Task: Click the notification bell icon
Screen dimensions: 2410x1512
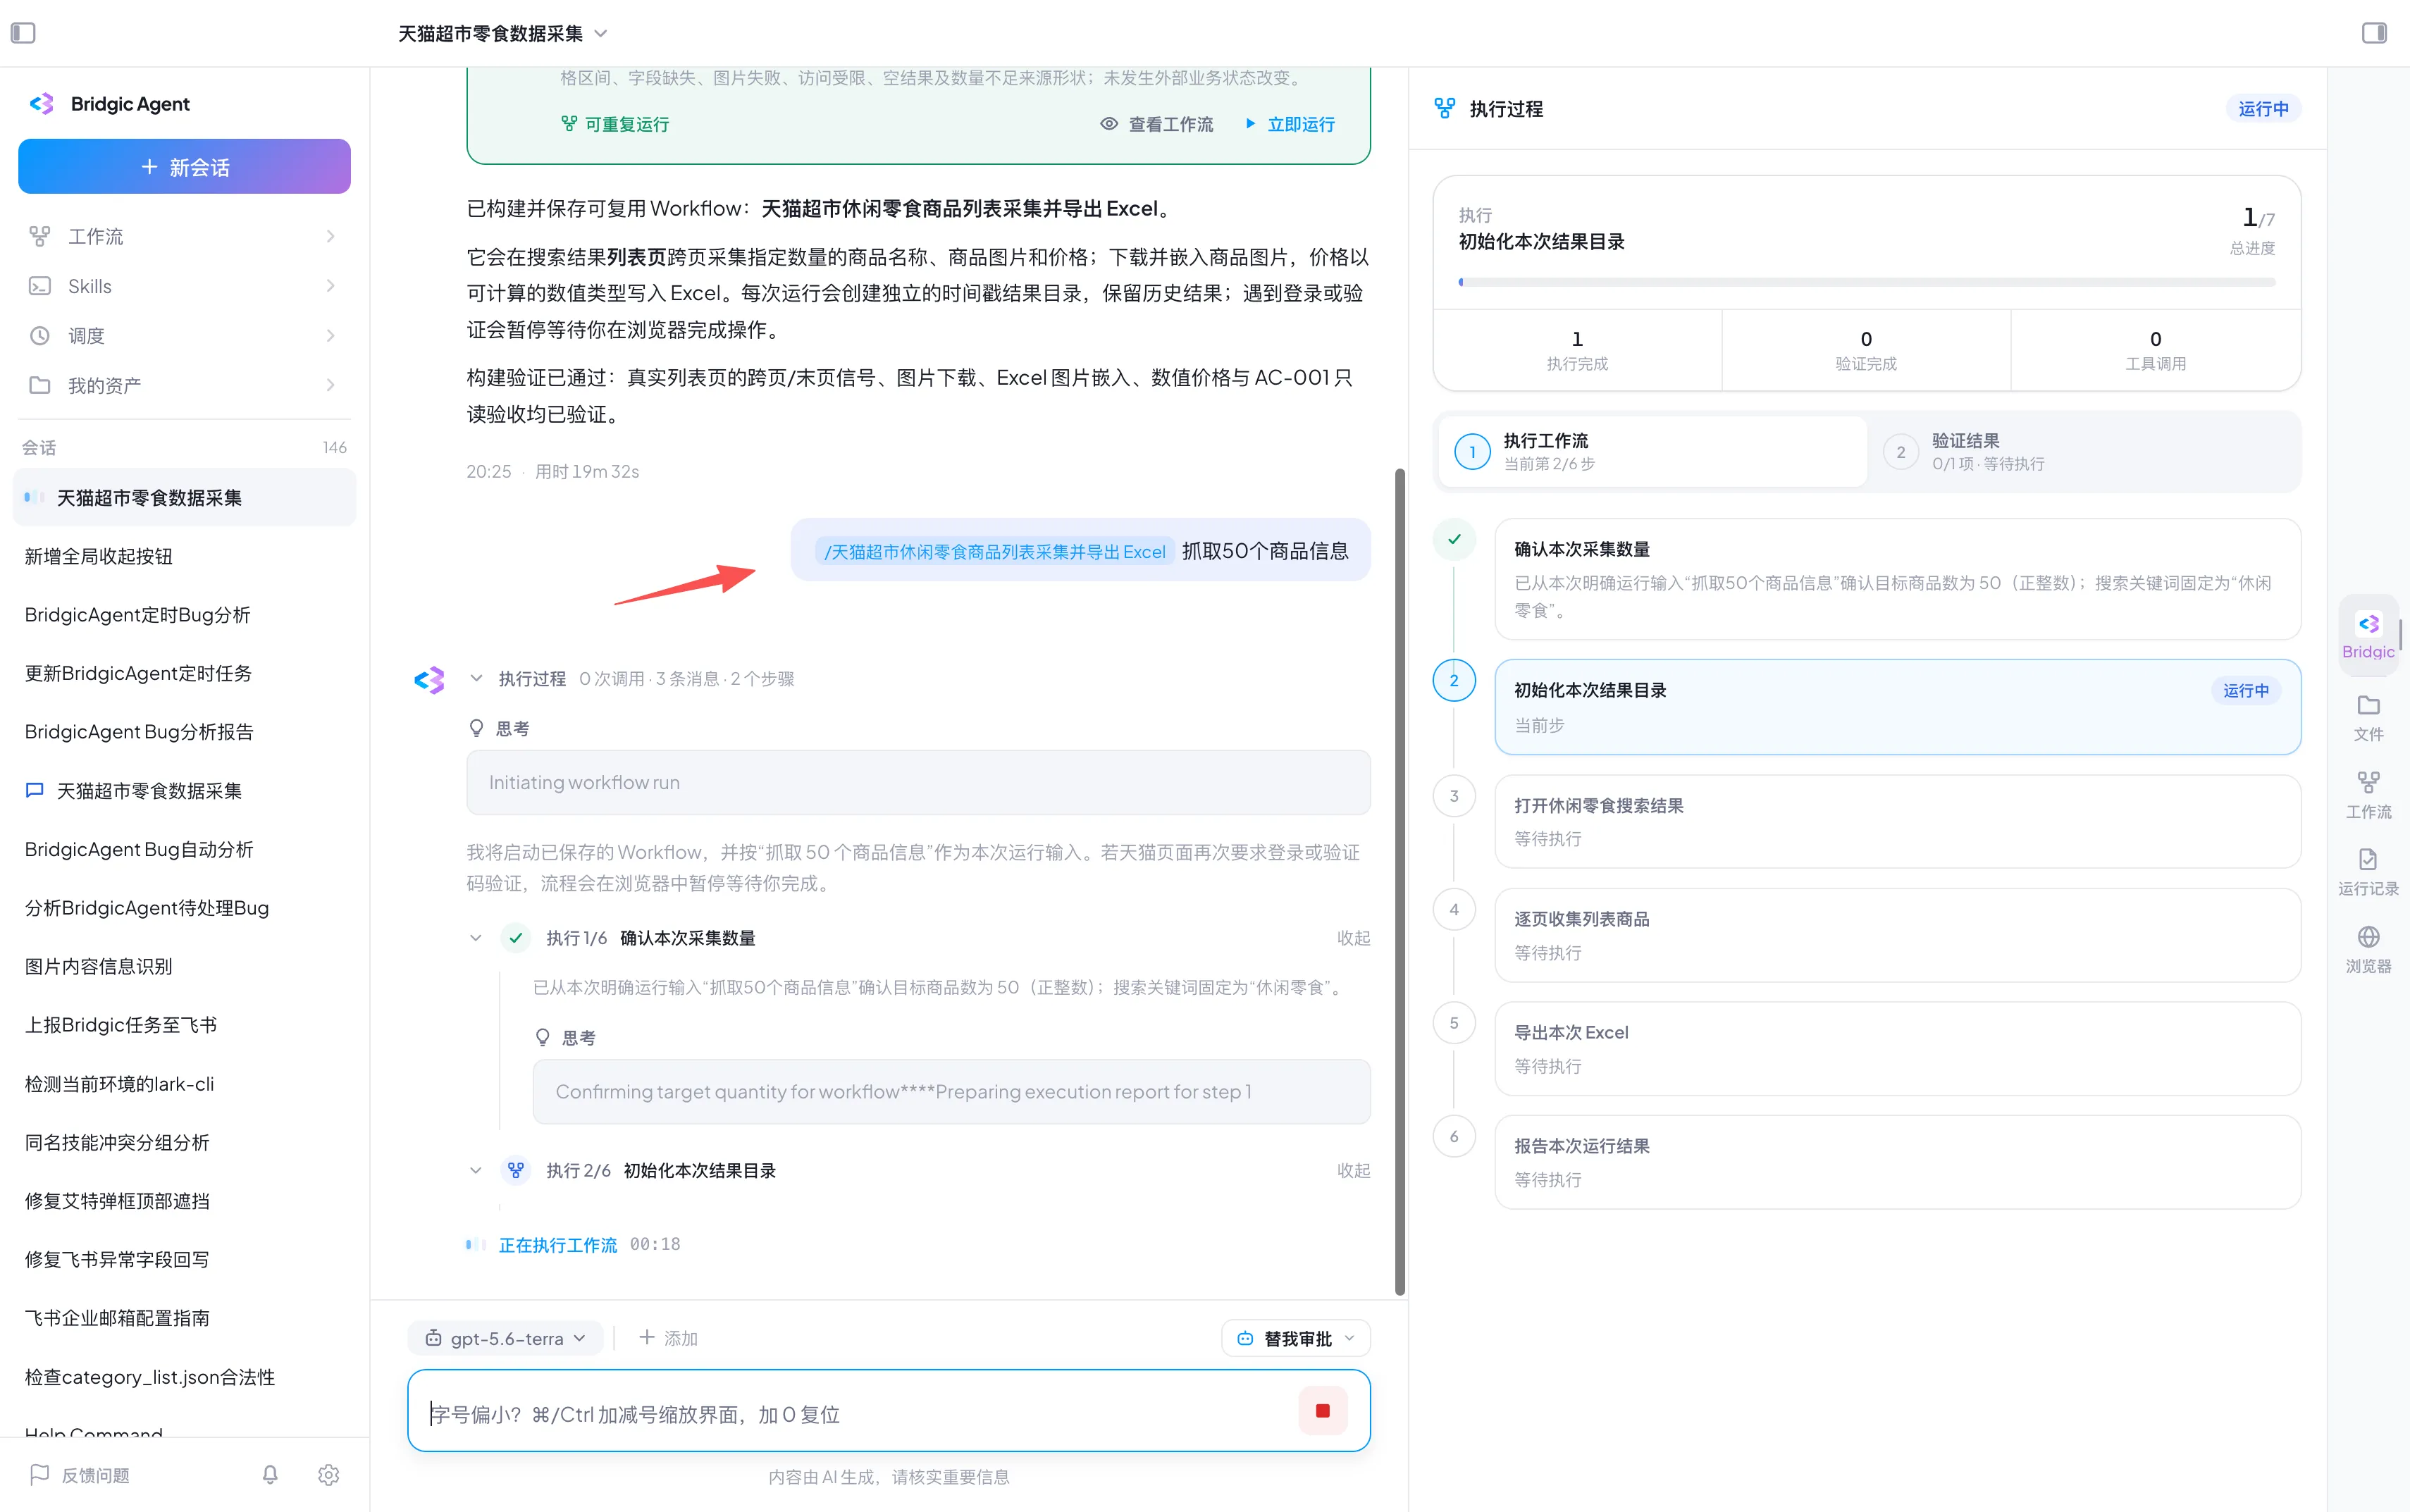Action: tap(270, 1475)
